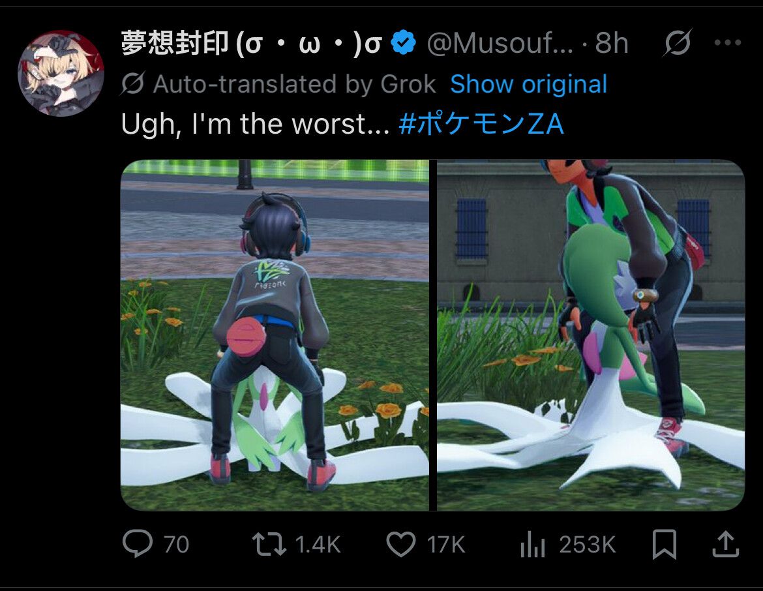Open the 8h timestamp link

tap(612, 43)
